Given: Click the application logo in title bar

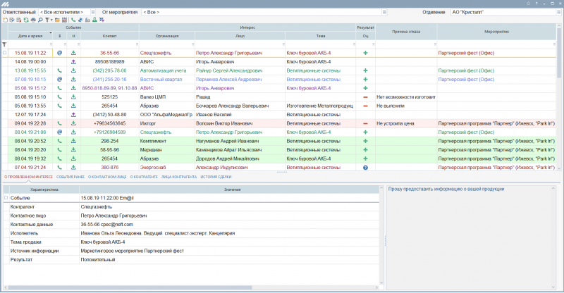Looking at the screenshot, I should 5,4.
